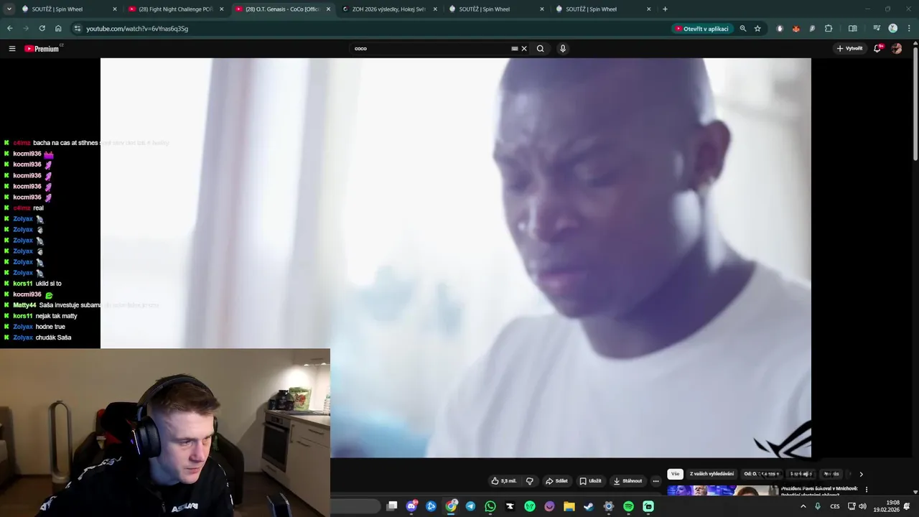Reload the current page

point(42,29)
